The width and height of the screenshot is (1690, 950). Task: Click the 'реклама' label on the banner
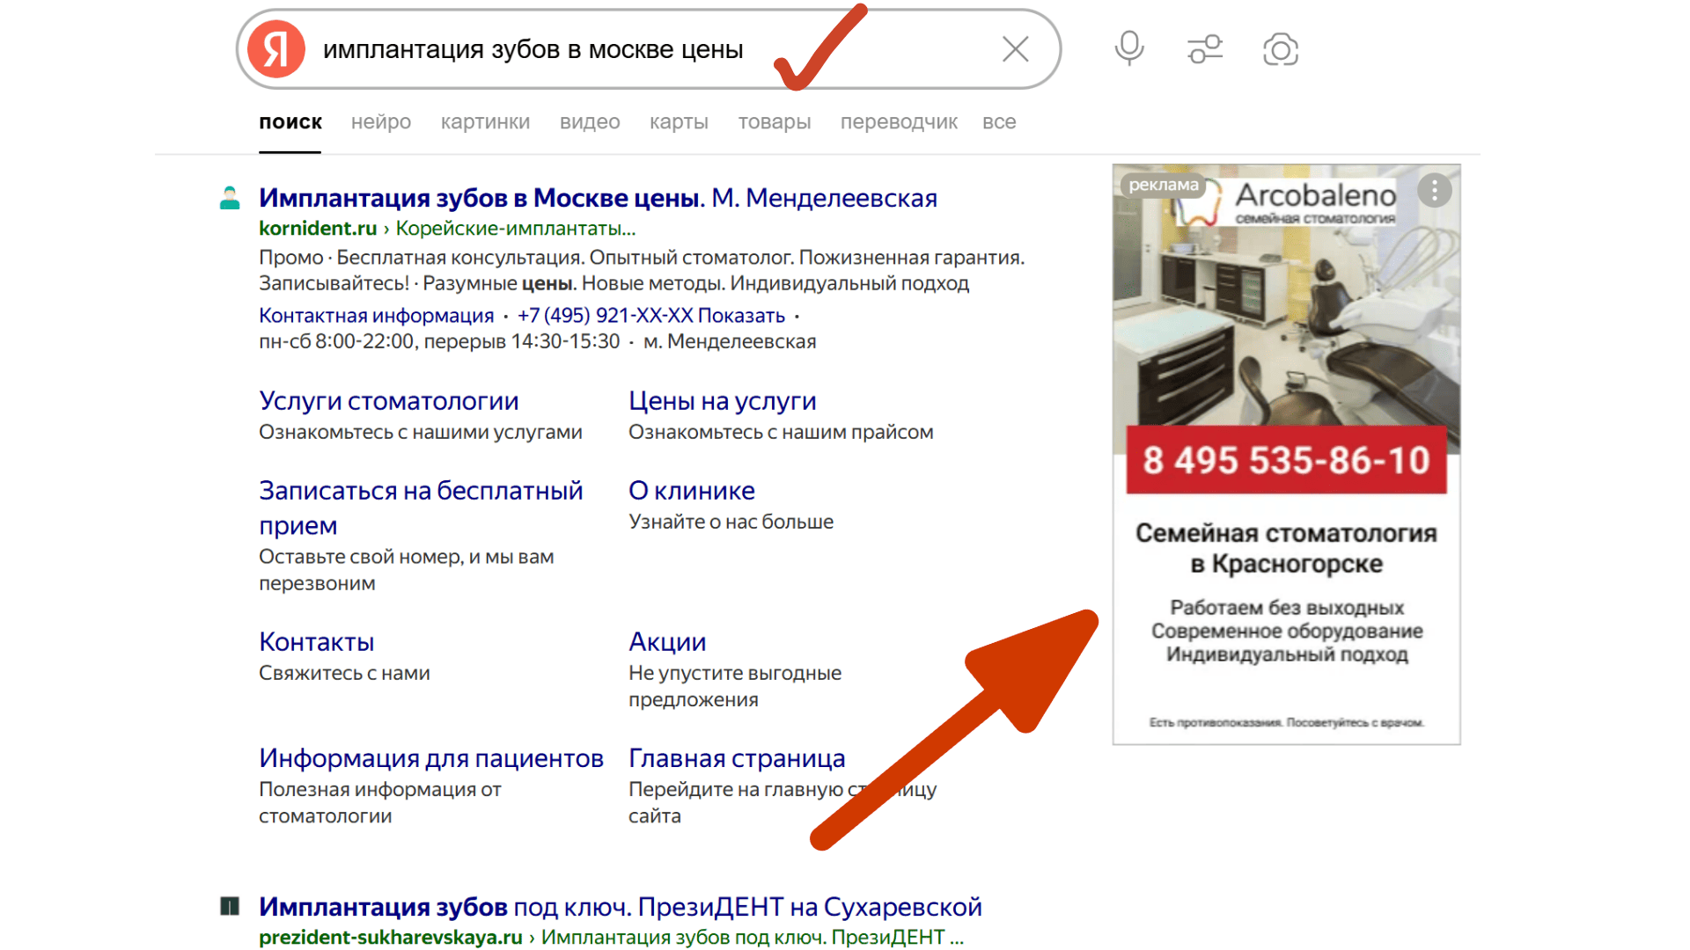pos(1163,185)
